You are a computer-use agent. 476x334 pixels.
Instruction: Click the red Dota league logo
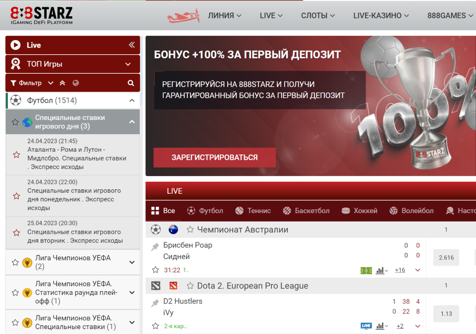(173, 285)
